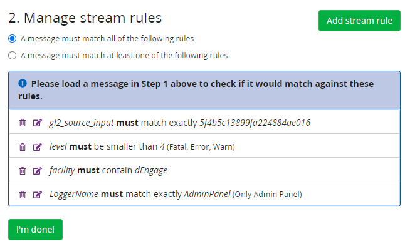This screenshot has height=249, width=405.
Task: Click the I'm done! button
Action: pyautogui.click(x=35, y=230)
